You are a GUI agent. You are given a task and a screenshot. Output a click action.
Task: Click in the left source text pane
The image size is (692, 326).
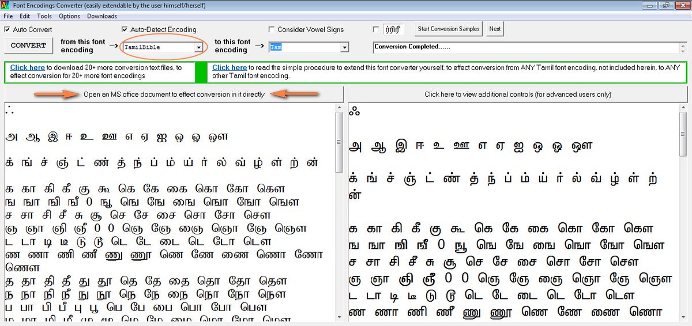pyautogui.click(x=169, y=212)
